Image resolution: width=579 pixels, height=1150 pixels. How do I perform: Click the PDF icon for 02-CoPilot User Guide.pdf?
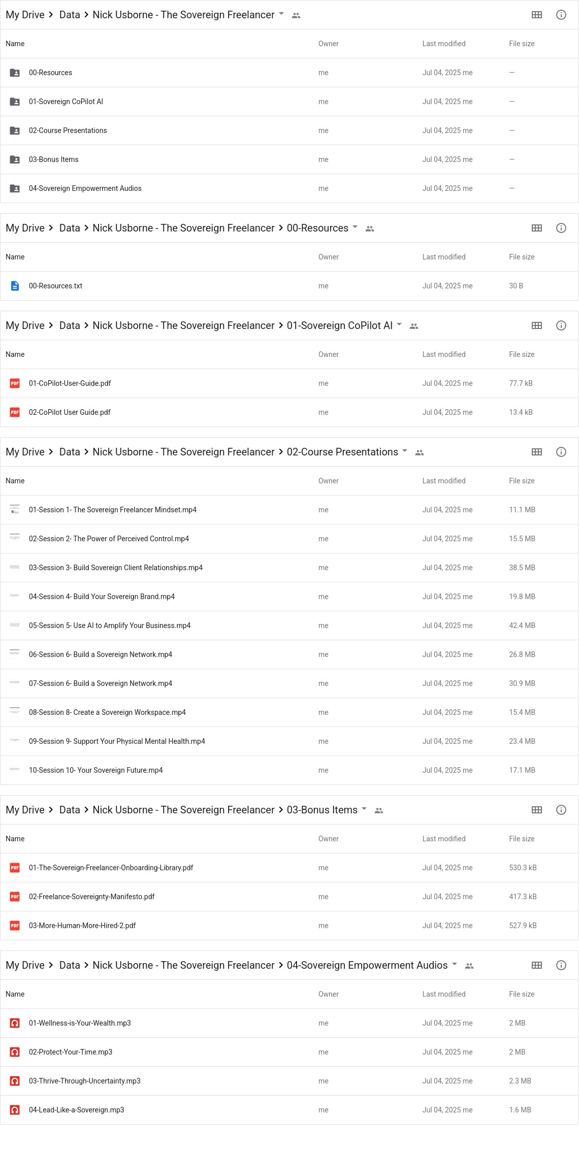click(15, 412)
